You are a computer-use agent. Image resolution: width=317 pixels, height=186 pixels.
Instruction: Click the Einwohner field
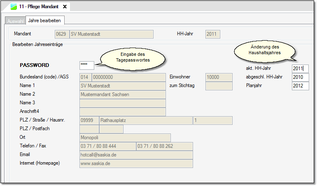[219, 77]
